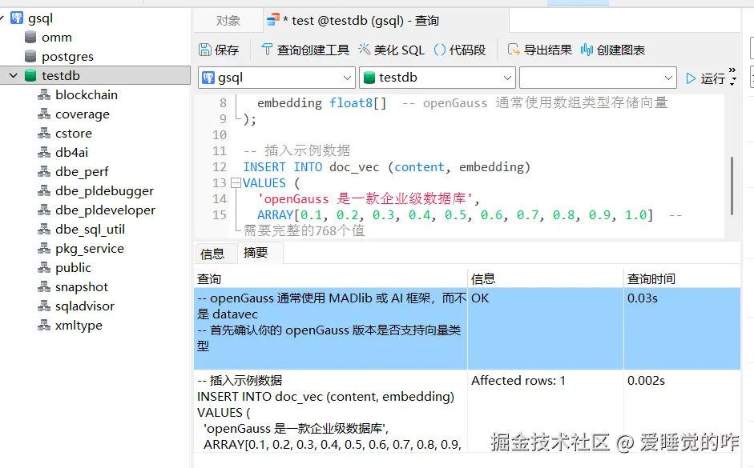Screen dimensions: 754x468
Task: Click the xmltype schema icon
Action: pos(44,325)
